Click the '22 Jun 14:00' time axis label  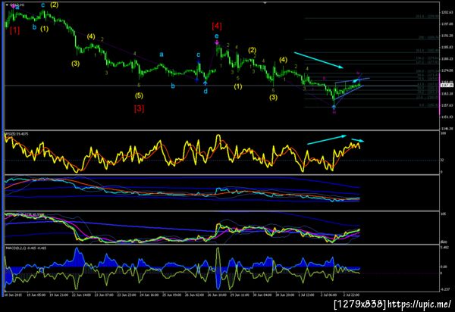click(80, 295)
